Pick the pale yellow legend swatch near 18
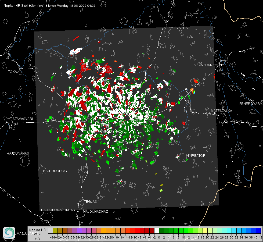 click(x=205, y=231)
